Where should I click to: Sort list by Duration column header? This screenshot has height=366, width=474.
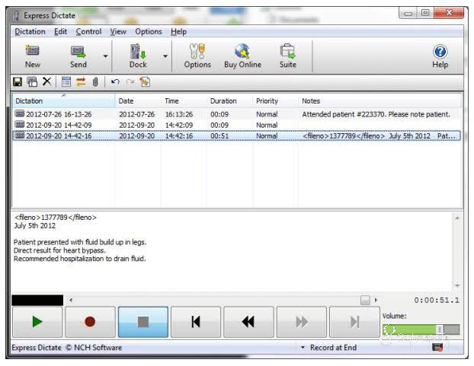229,100
